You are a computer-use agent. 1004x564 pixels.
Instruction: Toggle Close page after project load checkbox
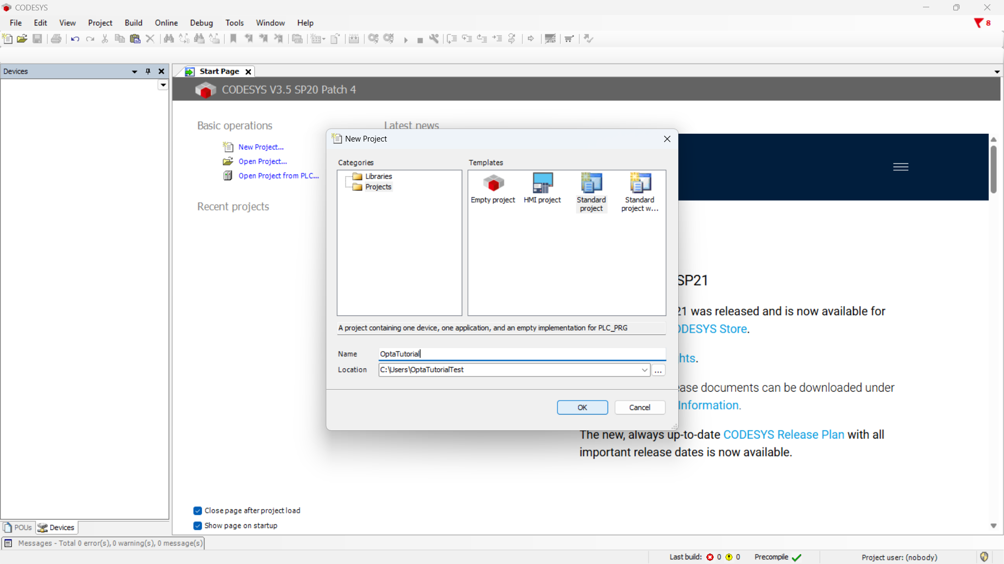point(198,511)
